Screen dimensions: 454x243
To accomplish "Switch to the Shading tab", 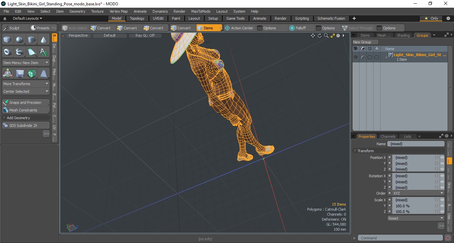I will coord(403,35).
